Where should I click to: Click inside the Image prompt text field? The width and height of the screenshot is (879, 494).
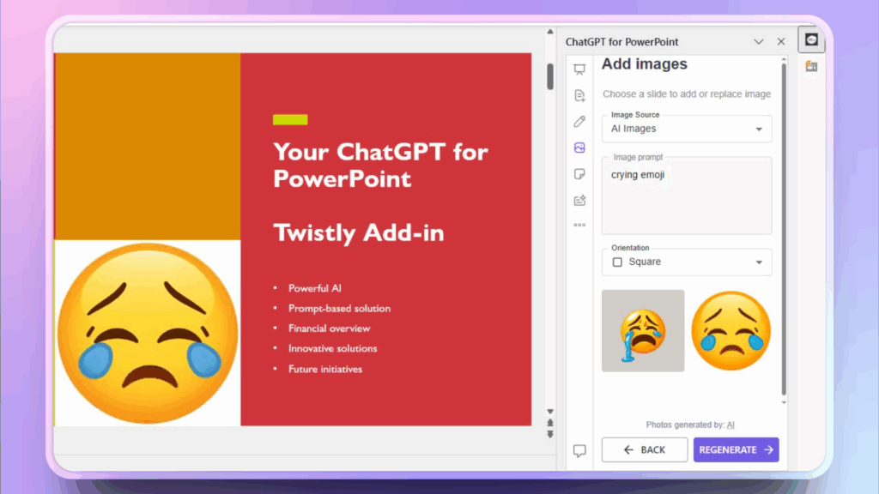pos(687,197)
